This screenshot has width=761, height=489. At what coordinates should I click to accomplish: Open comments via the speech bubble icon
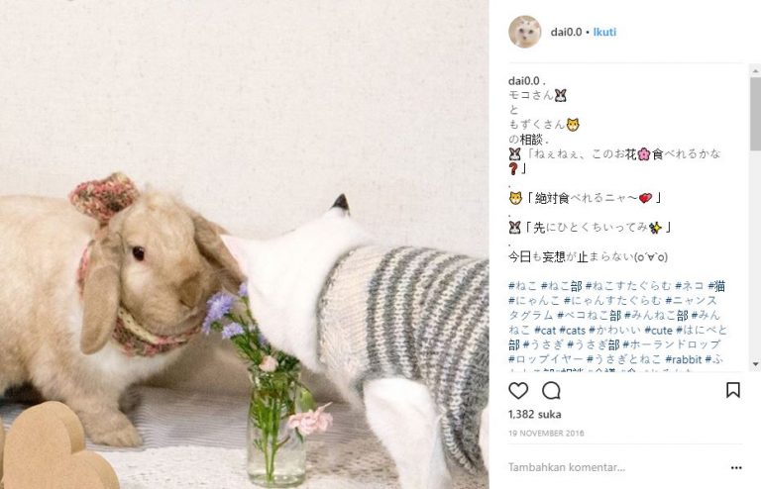pyautogui.click(x=551, y=391)
